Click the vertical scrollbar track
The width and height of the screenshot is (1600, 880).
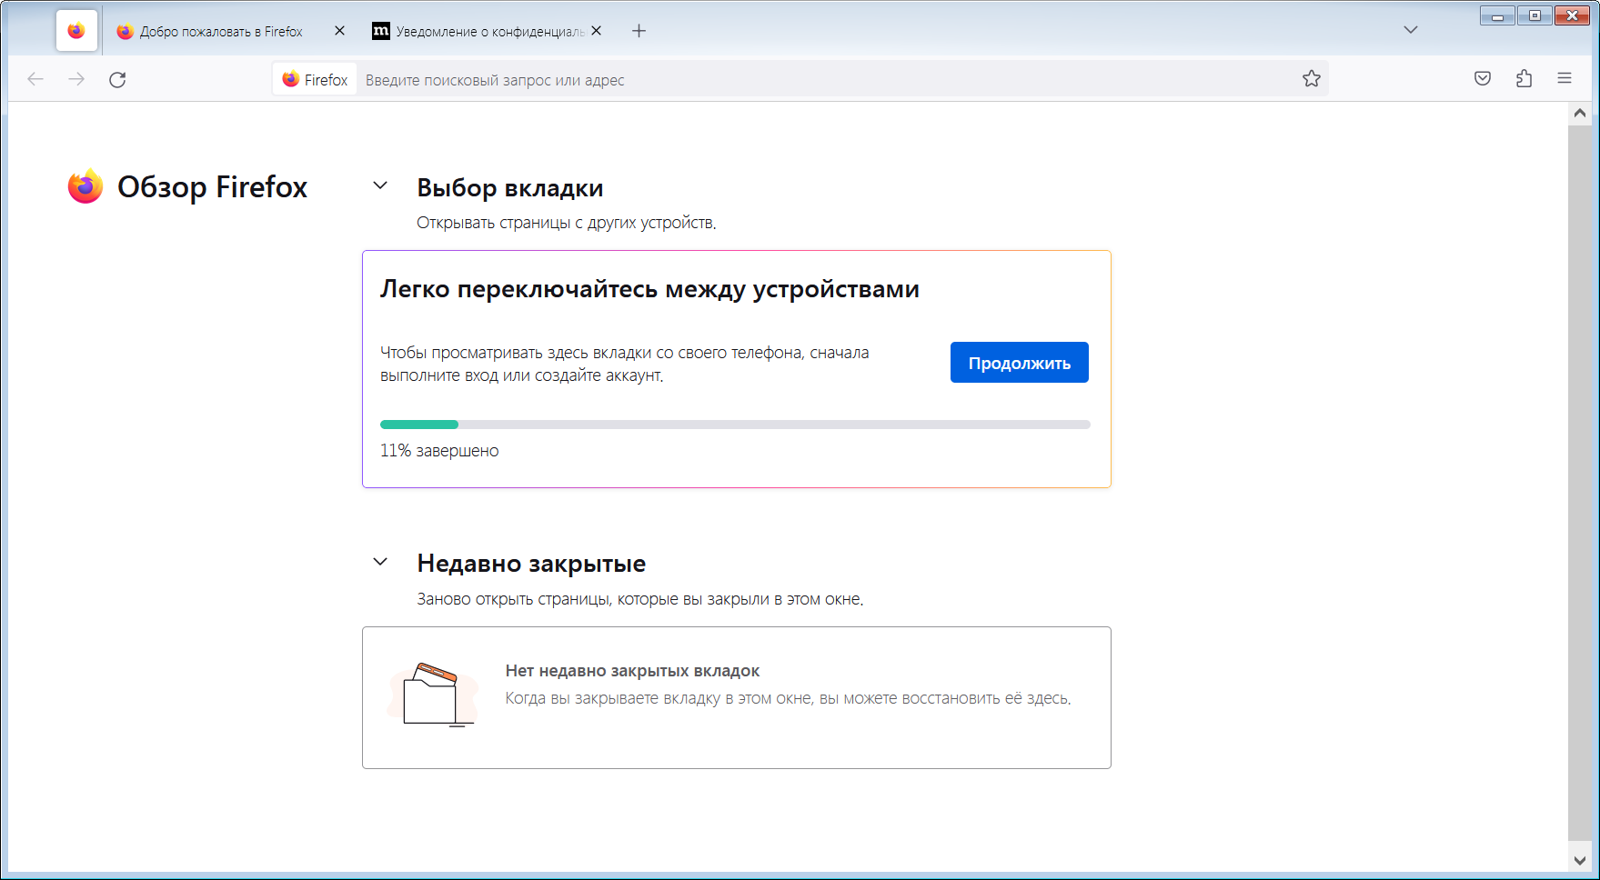coord(1580,482)
